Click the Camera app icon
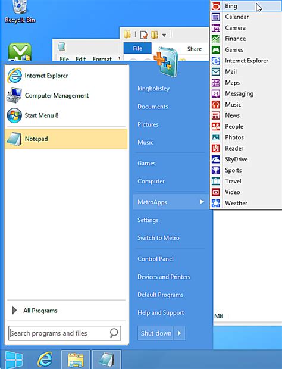 [216, 28]
